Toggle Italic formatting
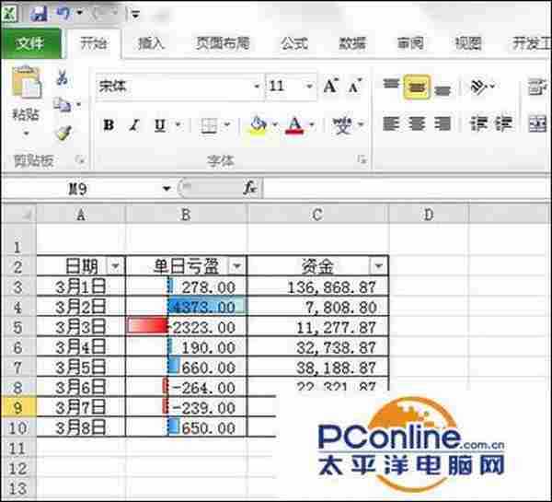Image resolution: width=552 pixels, height=502 pixels. coord(134,125)
